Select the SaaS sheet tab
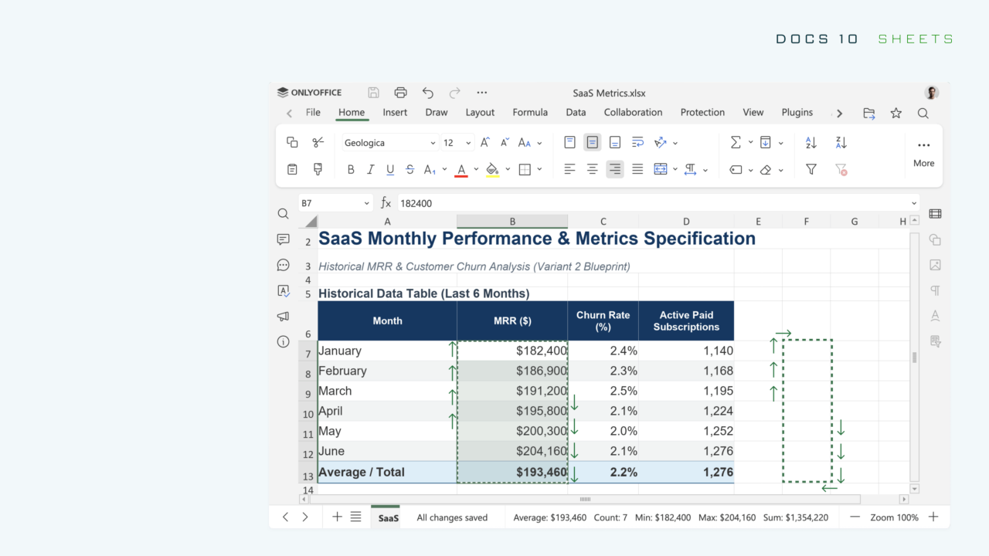Image resolution: width=989 pixels, height=556 pixels. pyautogui.click(x=389, y=517)
